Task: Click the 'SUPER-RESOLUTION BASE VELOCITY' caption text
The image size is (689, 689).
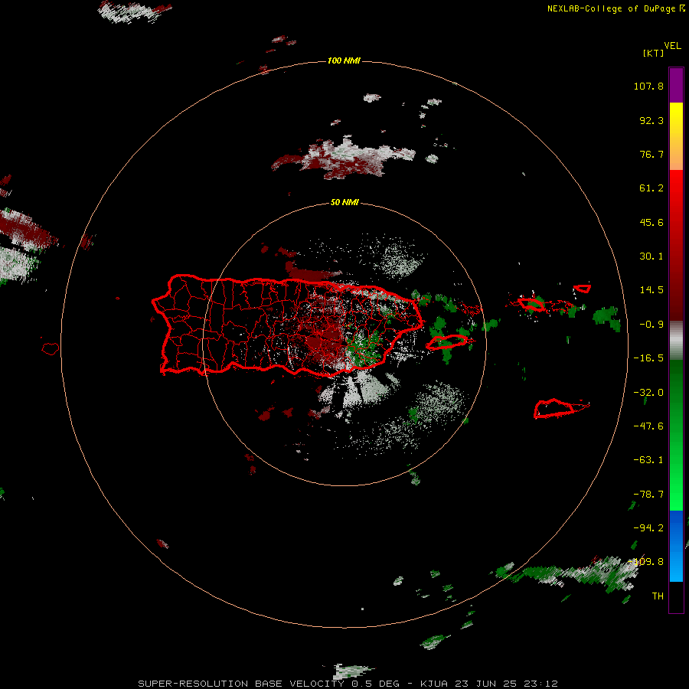Action: pyautogui.click(x=243, y=684)
